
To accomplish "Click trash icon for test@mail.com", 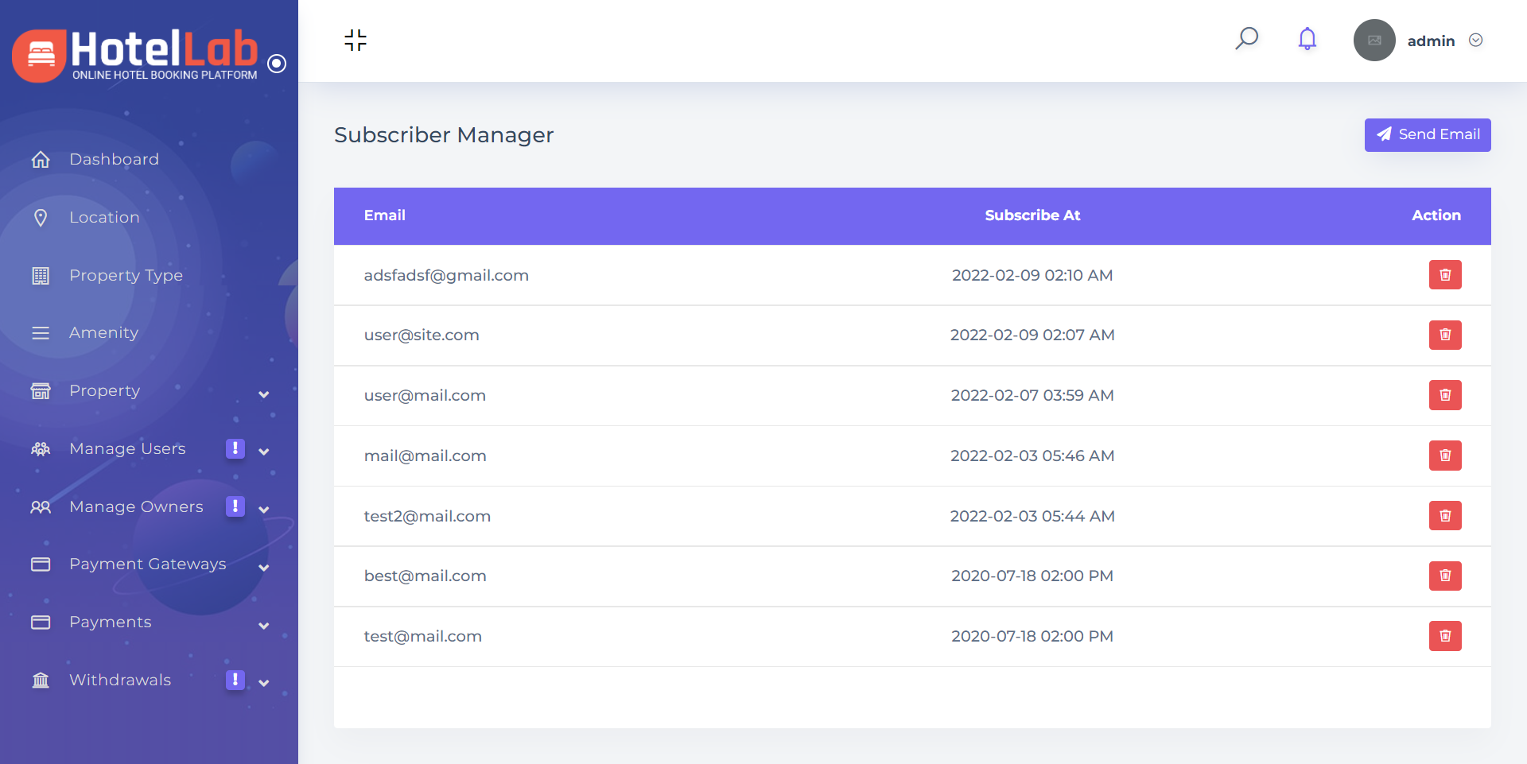I will pyautogui.click(x=1444, y=636).
